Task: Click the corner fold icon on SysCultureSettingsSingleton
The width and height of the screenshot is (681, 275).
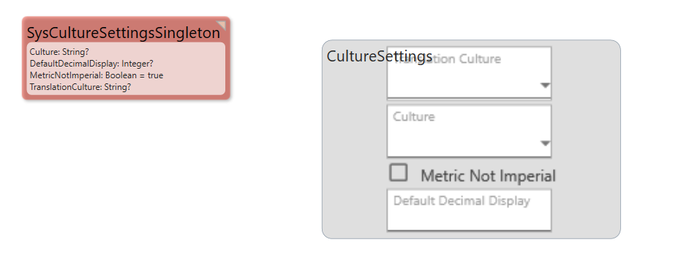Action: [x=222, y=25]
